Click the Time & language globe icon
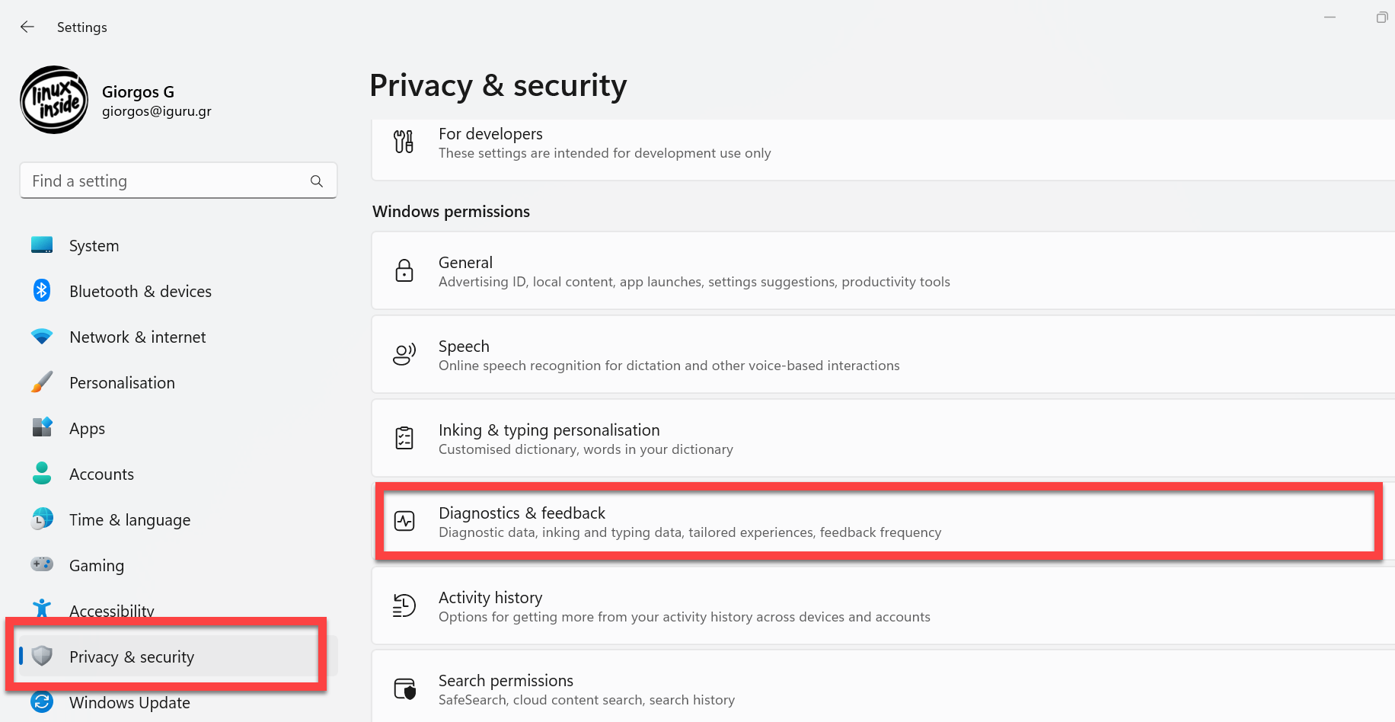This screenshot has height=722, width=1395. tap(42, 519)
